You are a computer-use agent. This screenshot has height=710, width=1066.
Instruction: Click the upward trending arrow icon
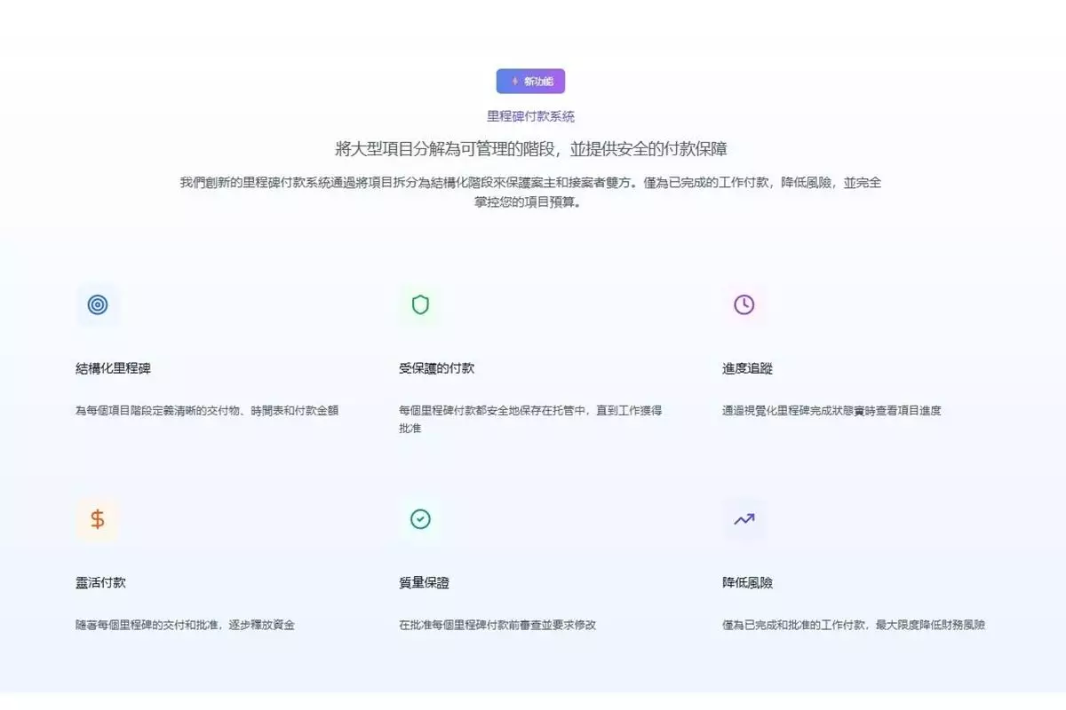(x=744, y=519)
